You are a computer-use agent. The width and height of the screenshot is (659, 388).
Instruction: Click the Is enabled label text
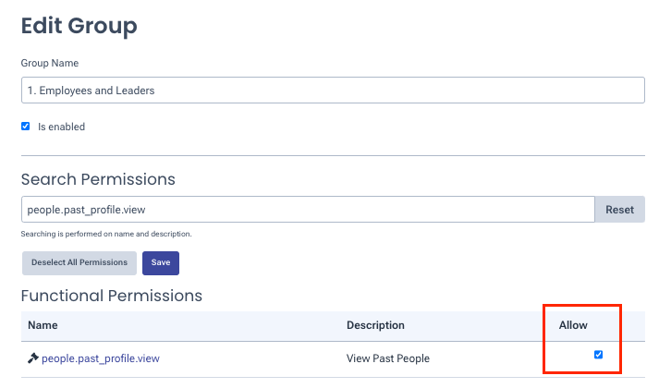61,127
